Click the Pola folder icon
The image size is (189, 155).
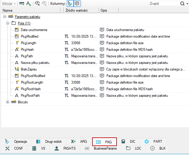tap(14, 23)
